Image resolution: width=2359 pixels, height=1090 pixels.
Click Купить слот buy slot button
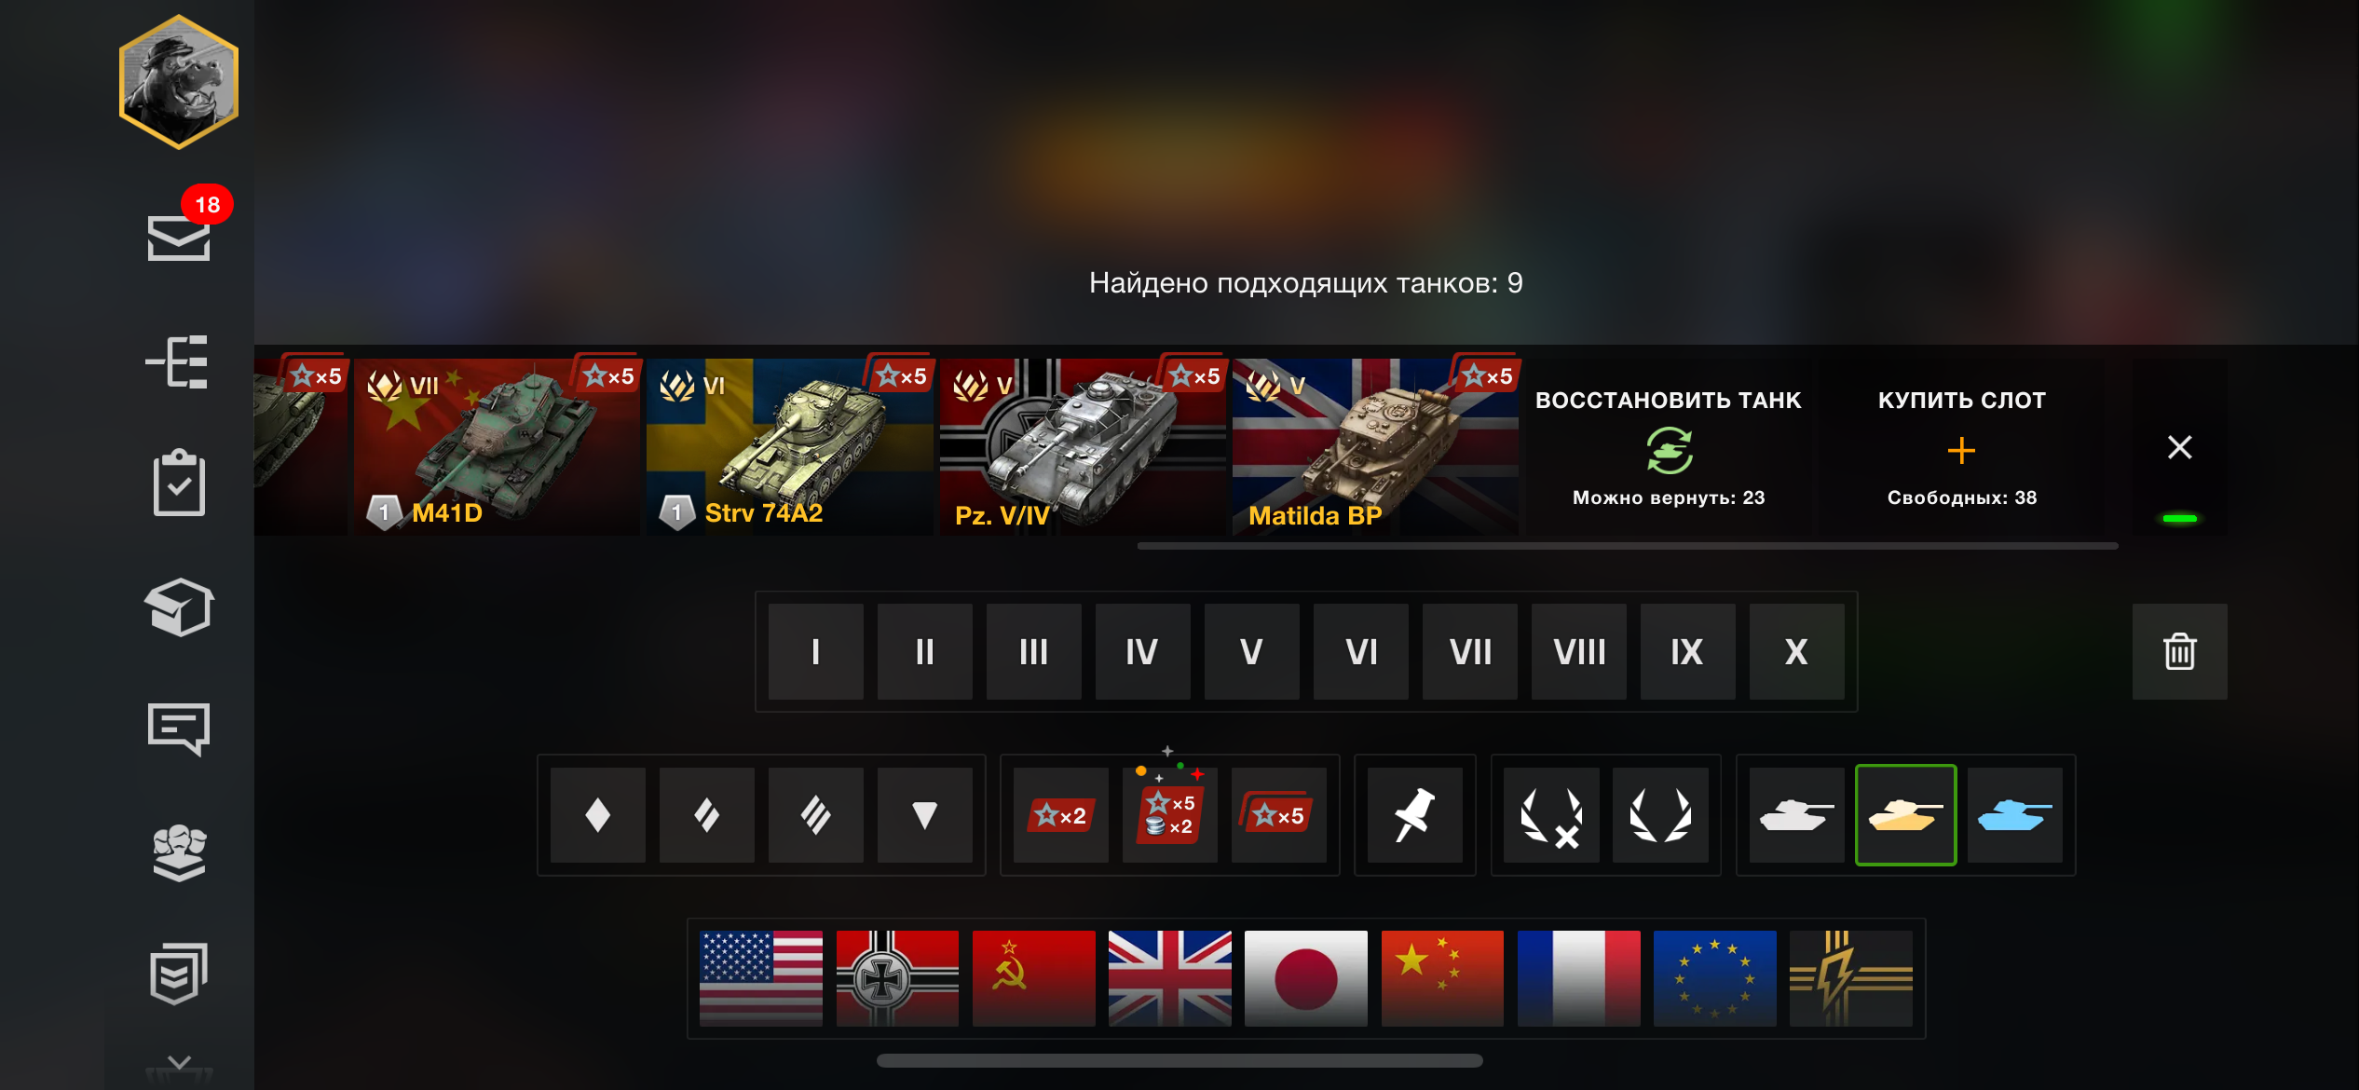click(1961, 447)
